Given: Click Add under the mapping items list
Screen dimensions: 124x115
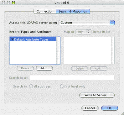Looking at the screenshot, I should point(99,69).
